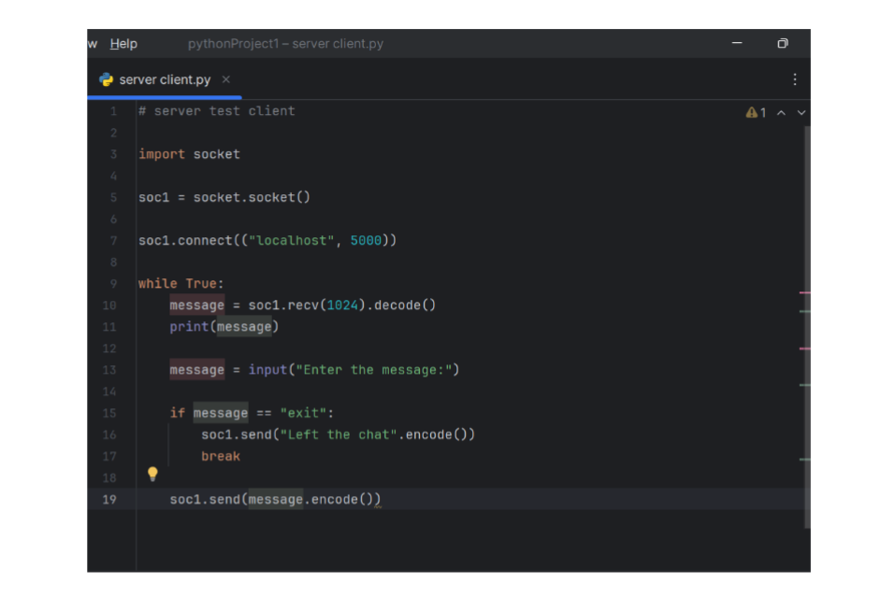Click the port number 5000
The width and height of the screenshot is (881, 597).
366,241
